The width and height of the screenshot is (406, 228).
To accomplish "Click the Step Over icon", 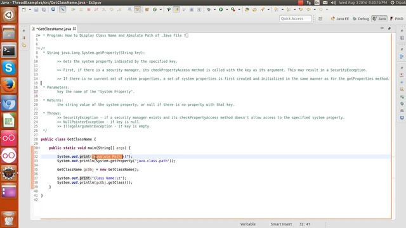I will [112, 9].
